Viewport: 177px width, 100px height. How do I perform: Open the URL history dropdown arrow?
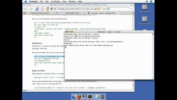tap(101, 9)
